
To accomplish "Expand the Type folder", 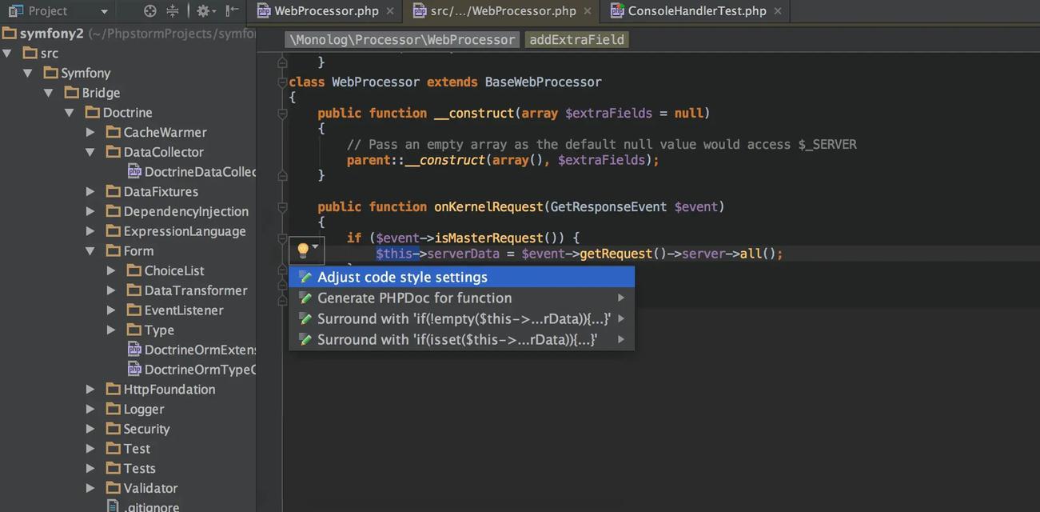I will tap(111, 330).
